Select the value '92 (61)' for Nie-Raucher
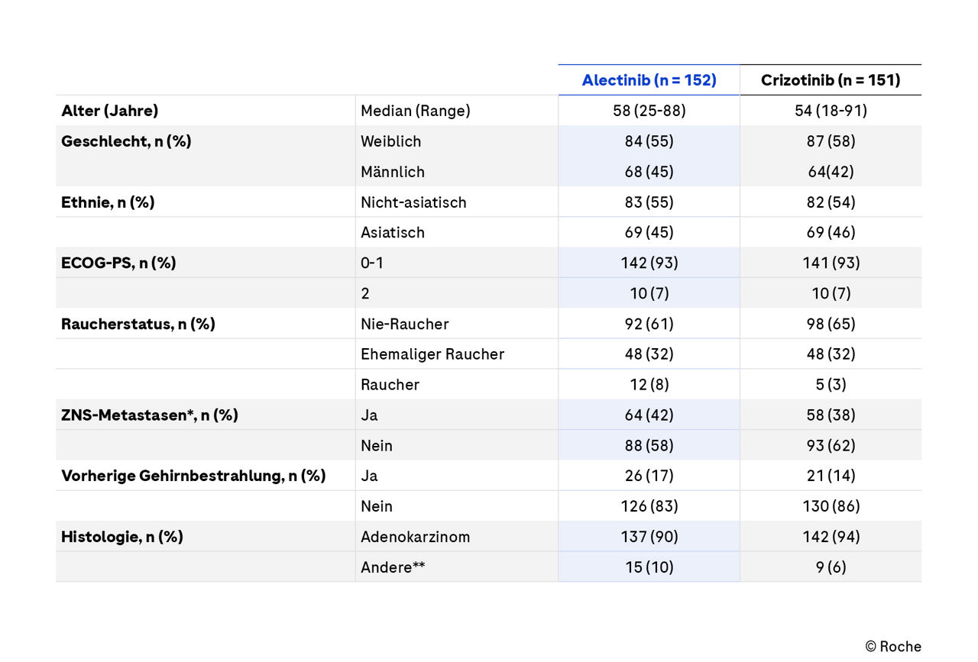Viewport: 978px width, 662px height. (649, 324)
